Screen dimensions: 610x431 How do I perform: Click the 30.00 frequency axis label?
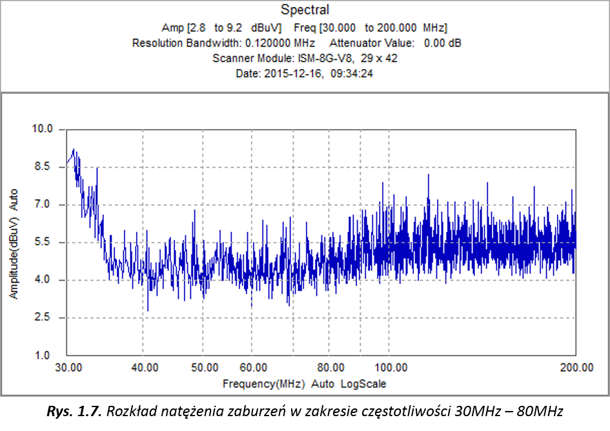[x=69, y=368]
